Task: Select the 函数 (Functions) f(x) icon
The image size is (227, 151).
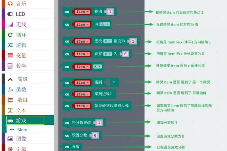Action: (10, 90)
